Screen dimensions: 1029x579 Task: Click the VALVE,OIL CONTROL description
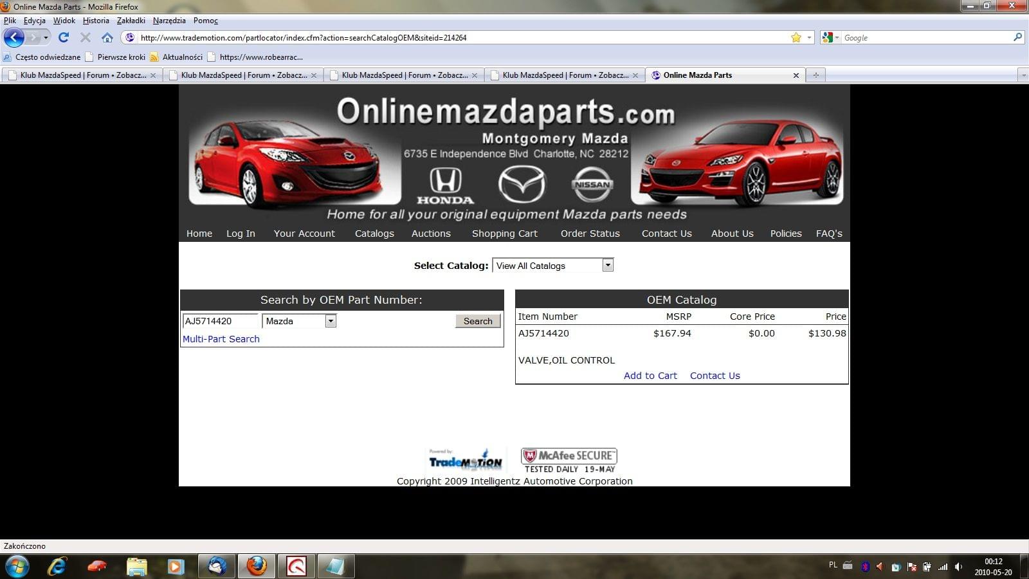[x=567, y=360]
